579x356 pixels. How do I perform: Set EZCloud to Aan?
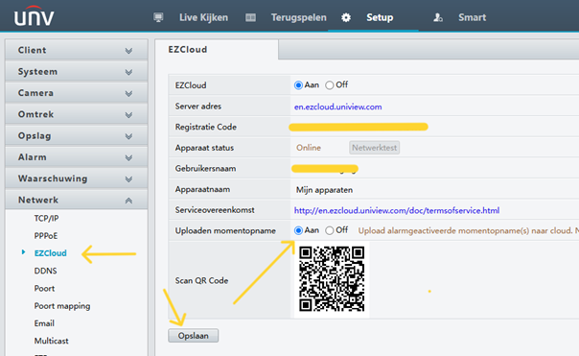pos(298,85)
